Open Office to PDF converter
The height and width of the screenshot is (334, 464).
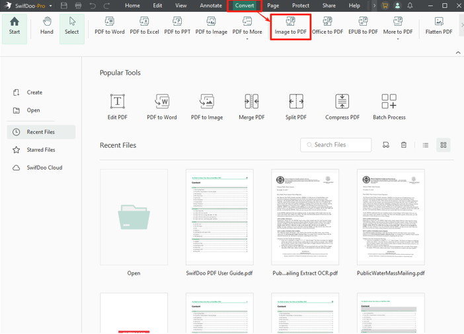click(327, 26)
